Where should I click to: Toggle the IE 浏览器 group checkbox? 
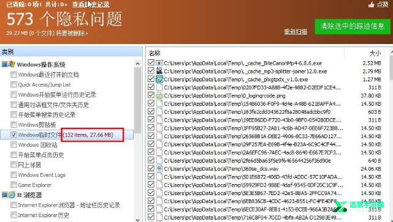(4, 194)
